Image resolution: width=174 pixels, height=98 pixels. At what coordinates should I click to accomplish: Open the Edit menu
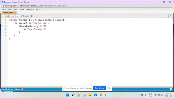point(9,9)
